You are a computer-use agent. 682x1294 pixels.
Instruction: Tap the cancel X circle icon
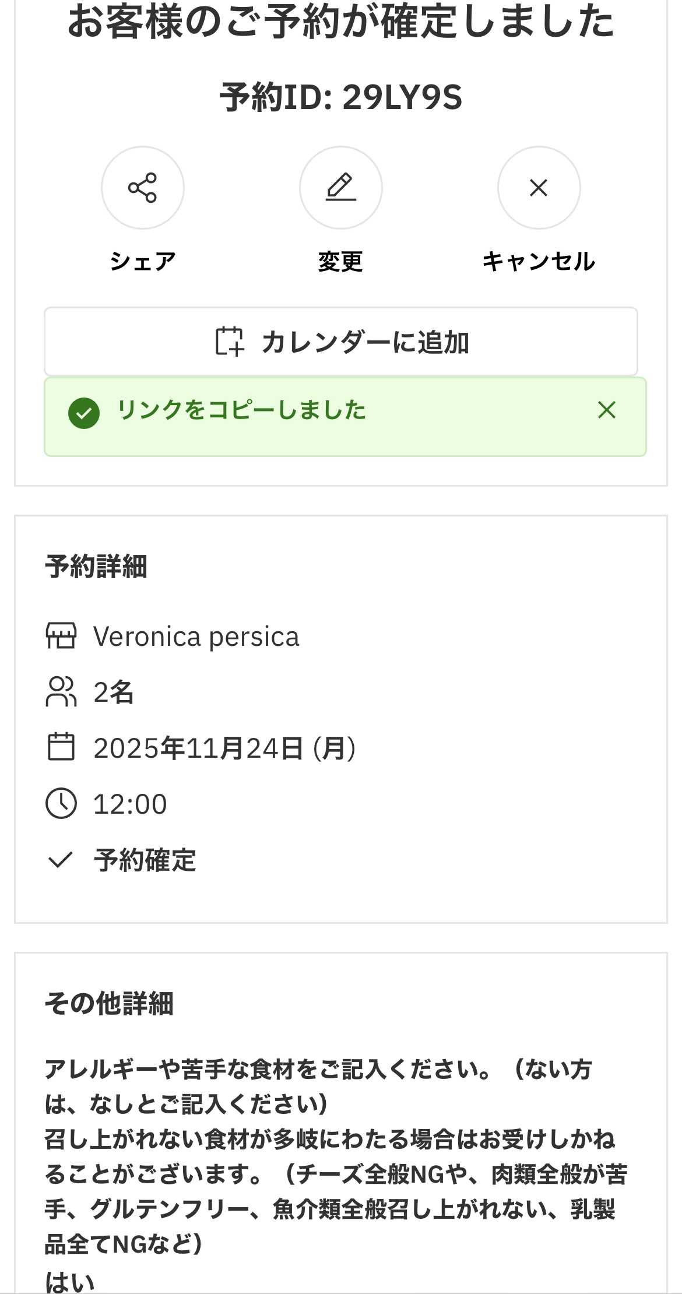coord(539,188)
